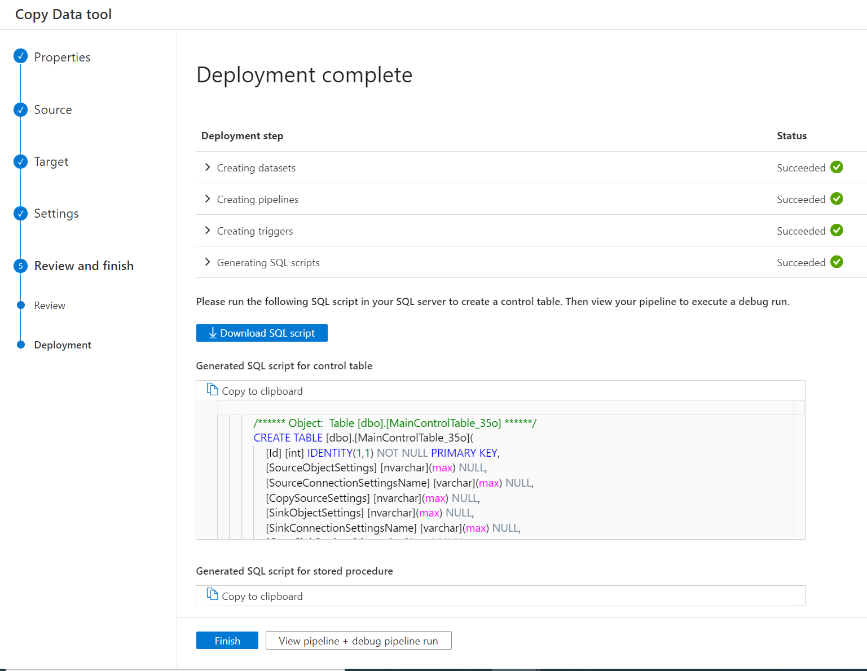
Task: Click the copy icon above the control table script
Action: (x=212, y=389)
